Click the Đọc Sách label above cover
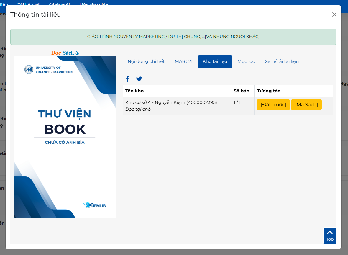348x255 pixels. point(65,53)
